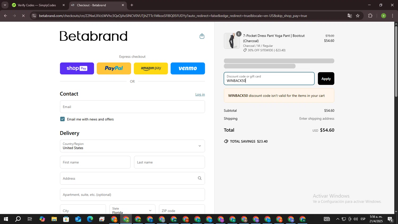The image size is (398, 224).
Task: Open the tab search dropdown arrow
Action: pyautogui.click(x=5, y=5)
